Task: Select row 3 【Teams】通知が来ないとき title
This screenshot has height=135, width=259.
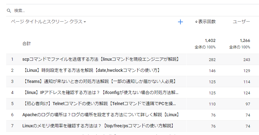Action: pyautogui.click(x=100, y=81)
